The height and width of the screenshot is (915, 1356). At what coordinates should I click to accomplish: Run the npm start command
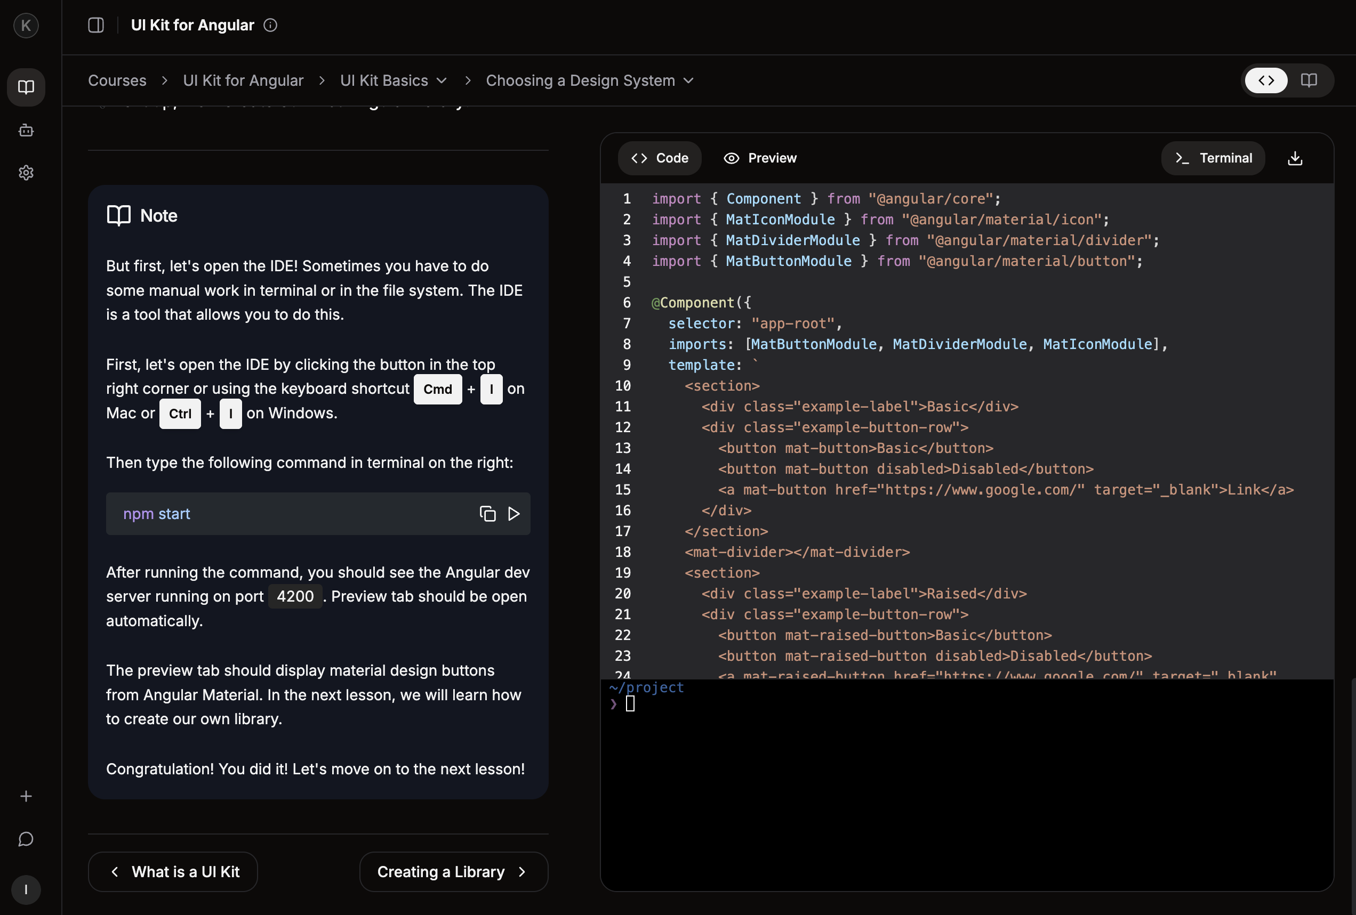513,514
